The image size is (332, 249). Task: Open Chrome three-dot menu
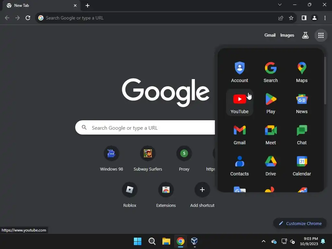tap(325, 18)
